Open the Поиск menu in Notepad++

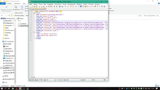tap(40, 4)
